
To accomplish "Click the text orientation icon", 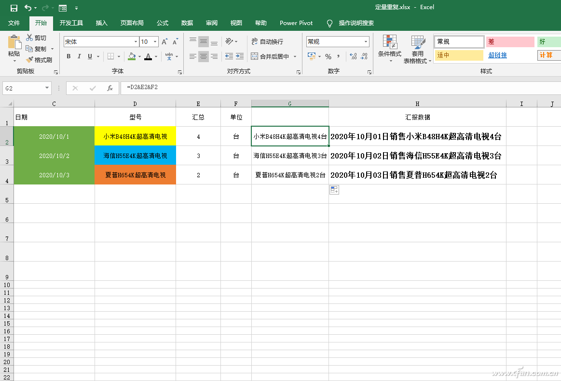I will tap(229, 41).
